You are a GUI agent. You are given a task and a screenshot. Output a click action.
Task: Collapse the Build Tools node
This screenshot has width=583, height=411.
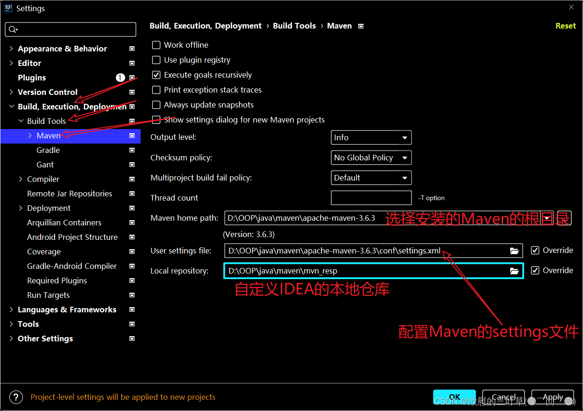21,121
